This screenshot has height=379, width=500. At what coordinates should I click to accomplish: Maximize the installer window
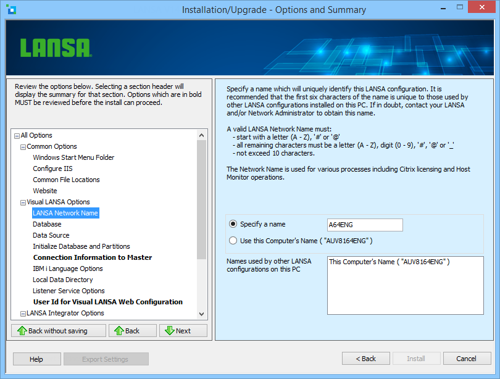(x=459, y=7)
